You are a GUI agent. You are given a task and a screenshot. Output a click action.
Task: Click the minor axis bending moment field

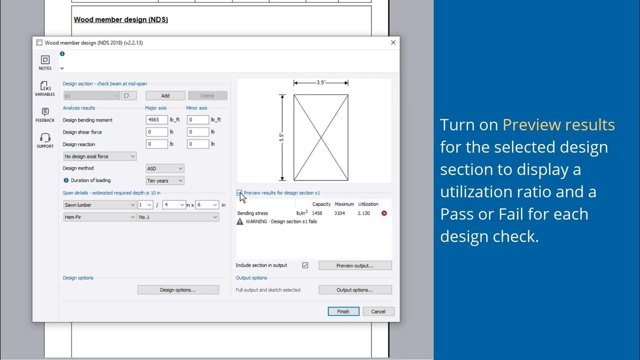point(198,120)
